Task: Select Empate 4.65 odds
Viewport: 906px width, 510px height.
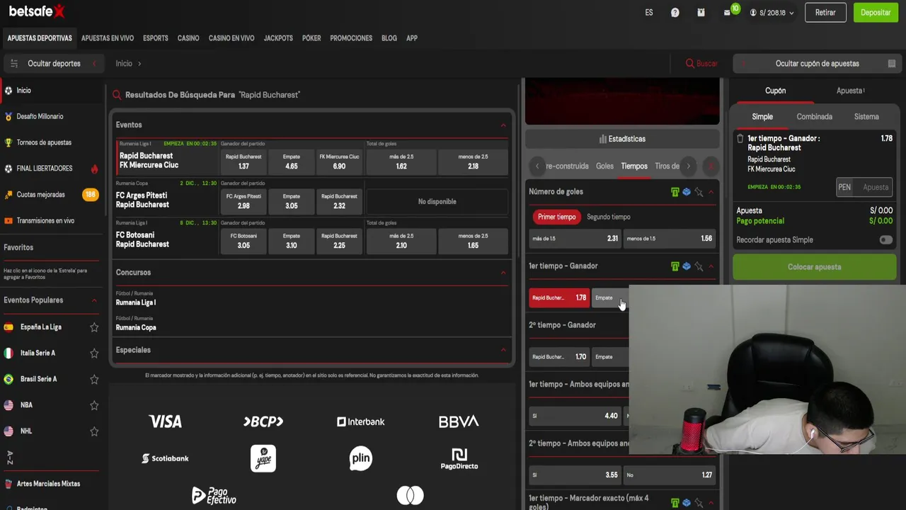Action: [291, 161]
